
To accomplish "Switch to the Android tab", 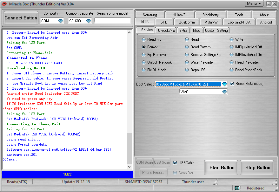I will click(266, 22).
